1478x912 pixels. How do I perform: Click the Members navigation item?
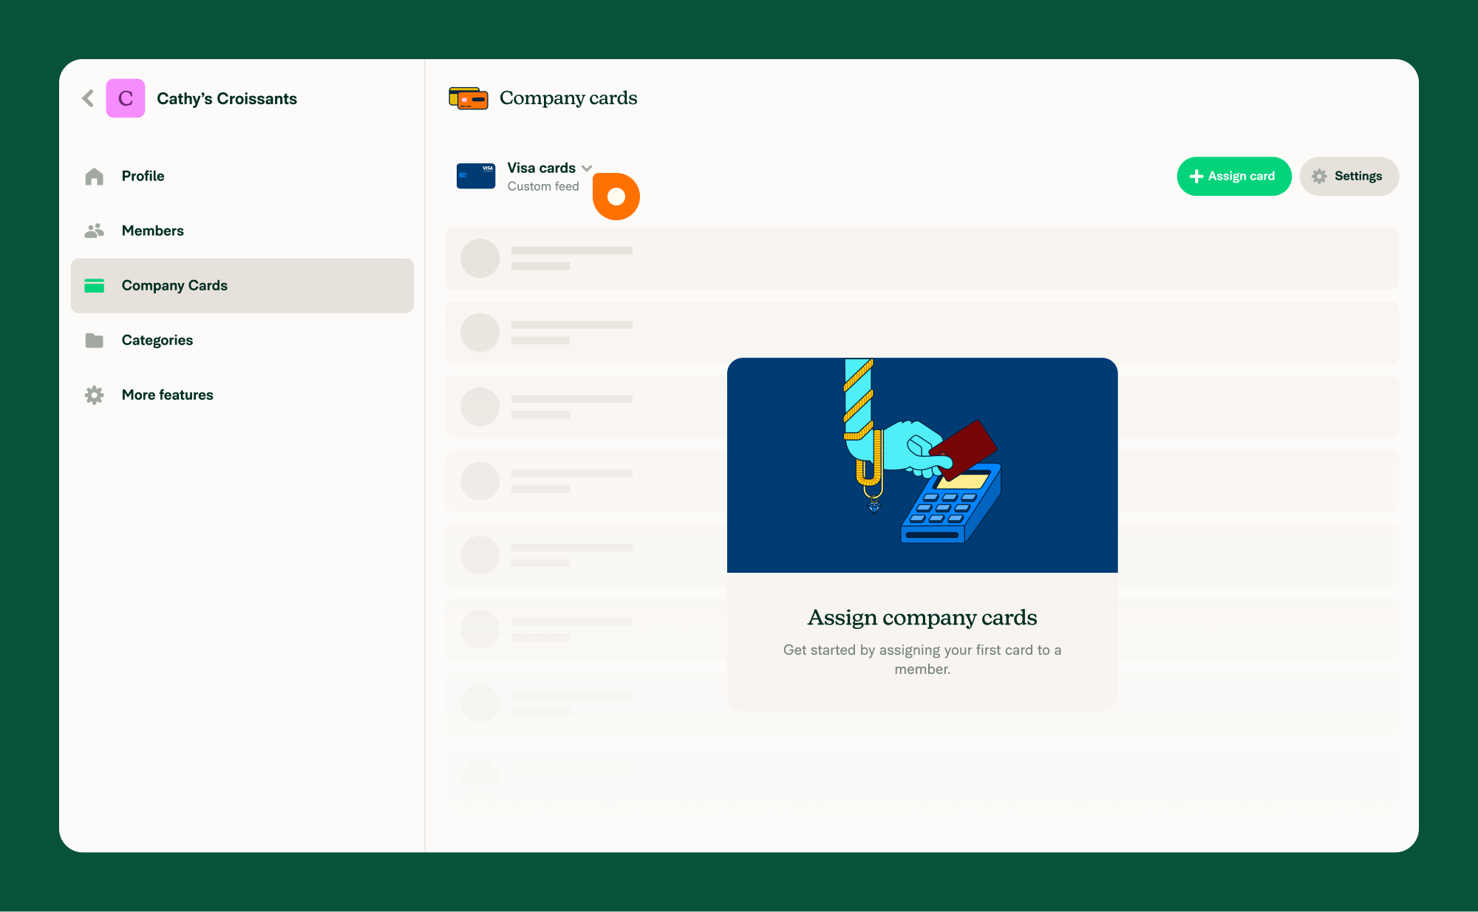point(152,230)
